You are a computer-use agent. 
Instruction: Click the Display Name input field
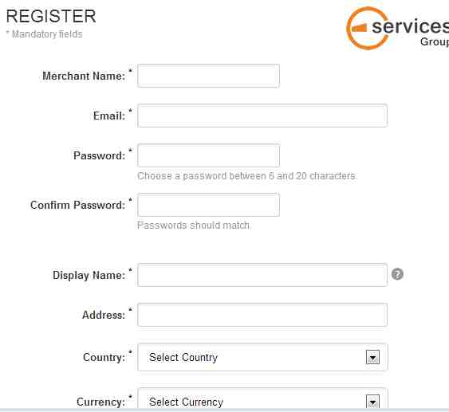pyautogui.click(x=262, y=275)
